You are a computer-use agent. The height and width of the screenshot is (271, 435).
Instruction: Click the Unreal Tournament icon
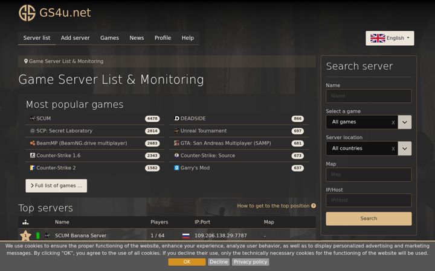tap(176, 131)
